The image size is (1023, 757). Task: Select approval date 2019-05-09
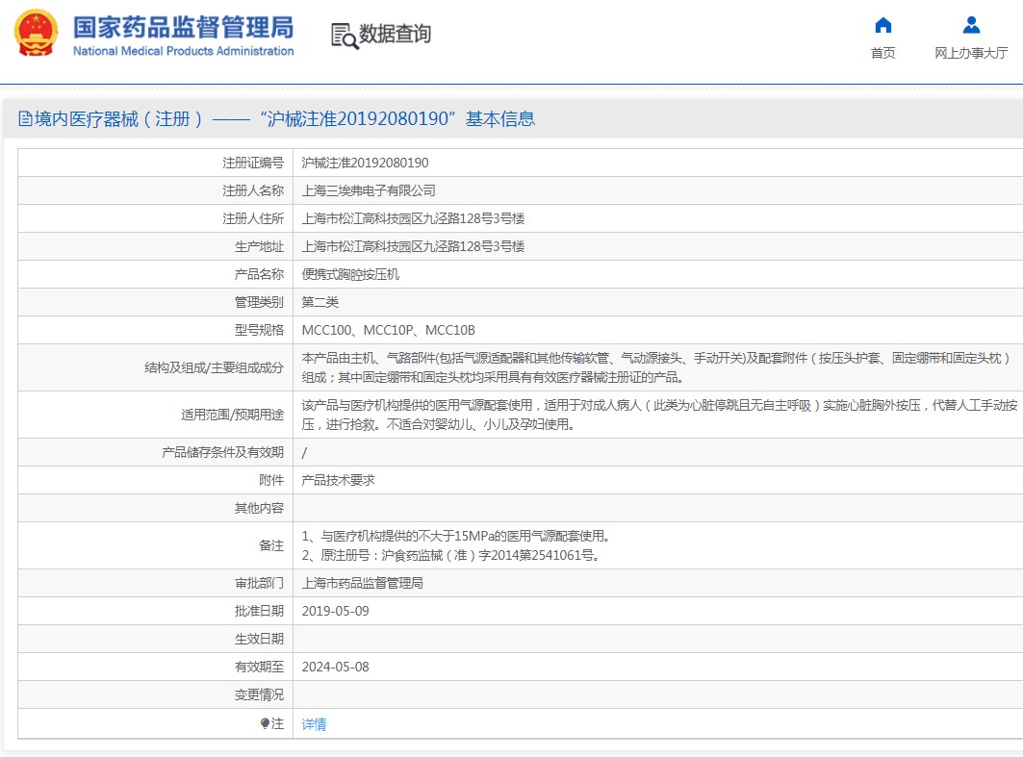click(x=335, y=611)
